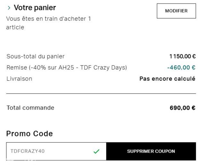Image resolution: width=202 pixels, height=165 pixels.
Task: Select the Votre panier heading
Action: 35,8
